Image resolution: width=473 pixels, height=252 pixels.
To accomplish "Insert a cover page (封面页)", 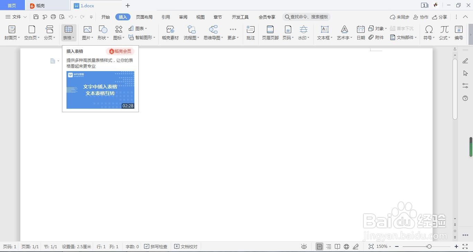I will point(12,33).
